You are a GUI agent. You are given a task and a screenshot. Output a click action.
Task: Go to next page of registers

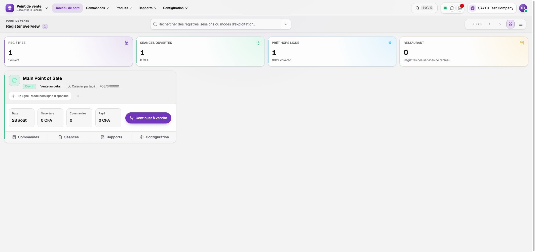[x=500, y=24]
